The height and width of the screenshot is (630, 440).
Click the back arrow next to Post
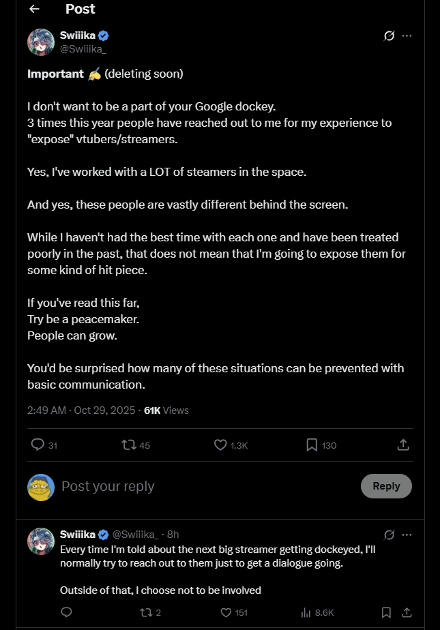tap(34, 10)
